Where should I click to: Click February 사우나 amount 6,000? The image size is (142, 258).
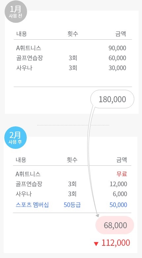(120, 194)
